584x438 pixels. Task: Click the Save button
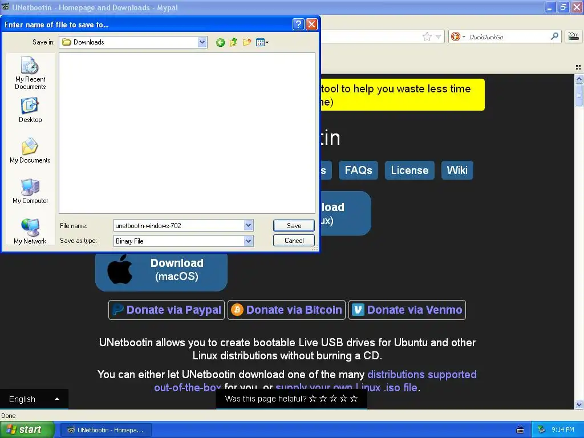(294, 225)
